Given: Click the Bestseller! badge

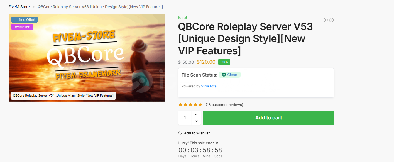Looking at the screenshot, I should click(x=22, y=27).
